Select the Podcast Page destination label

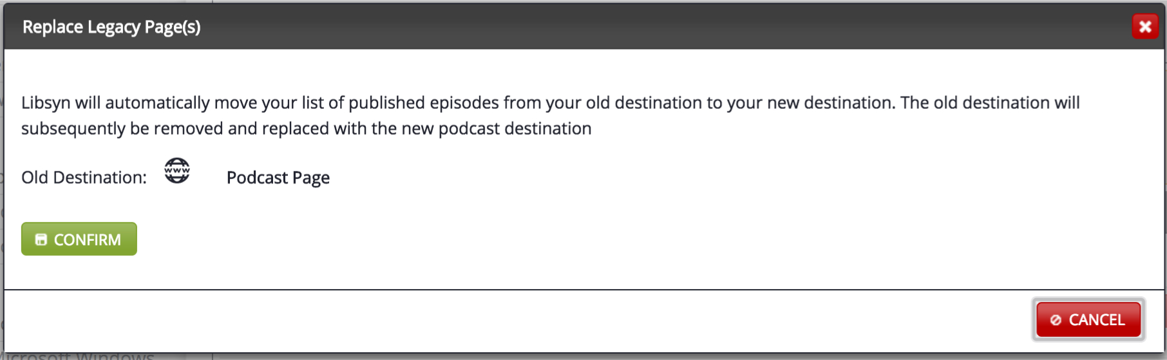coord(278,178)
